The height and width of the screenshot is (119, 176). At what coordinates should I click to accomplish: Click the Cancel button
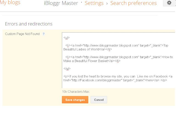(x=99, y=100)
